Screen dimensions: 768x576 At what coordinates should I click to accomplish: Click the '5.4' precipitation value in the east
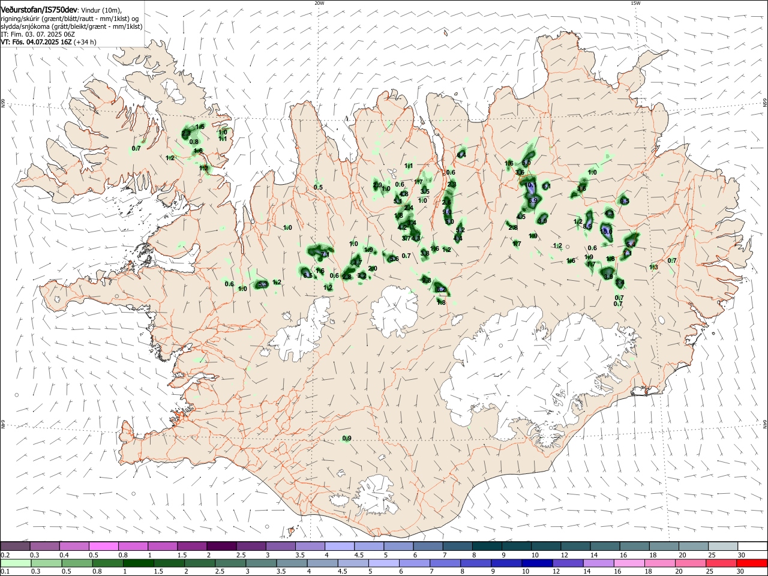631,244
